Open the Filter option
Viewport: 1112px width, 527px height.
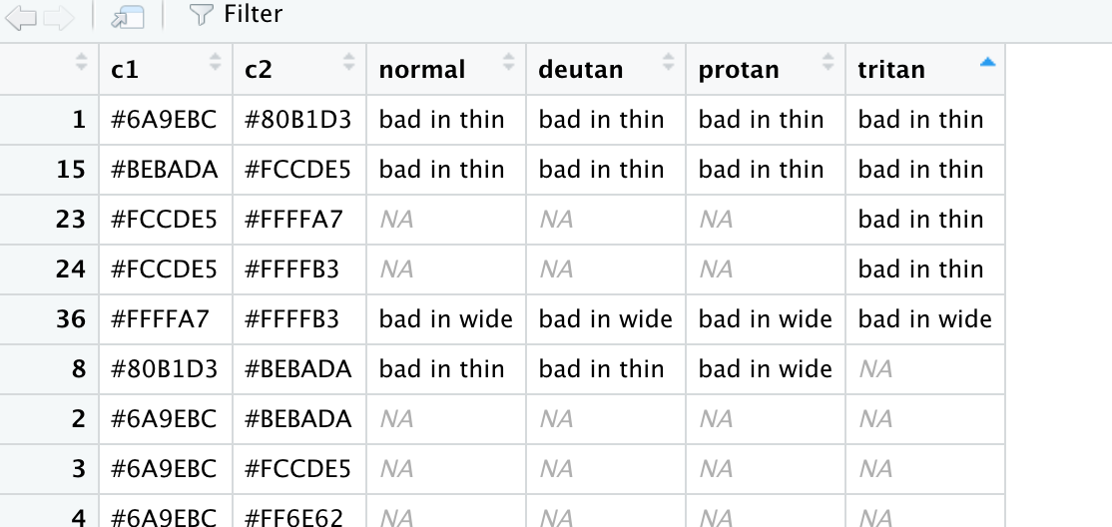[236, 14]
